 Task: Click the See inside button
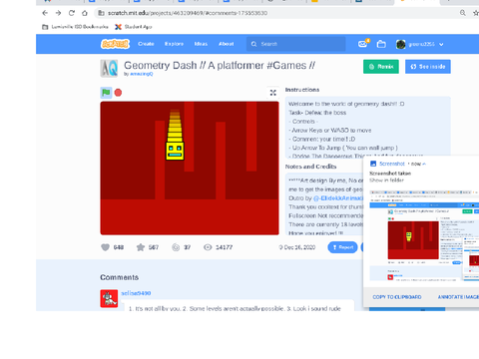click(428, 67)
